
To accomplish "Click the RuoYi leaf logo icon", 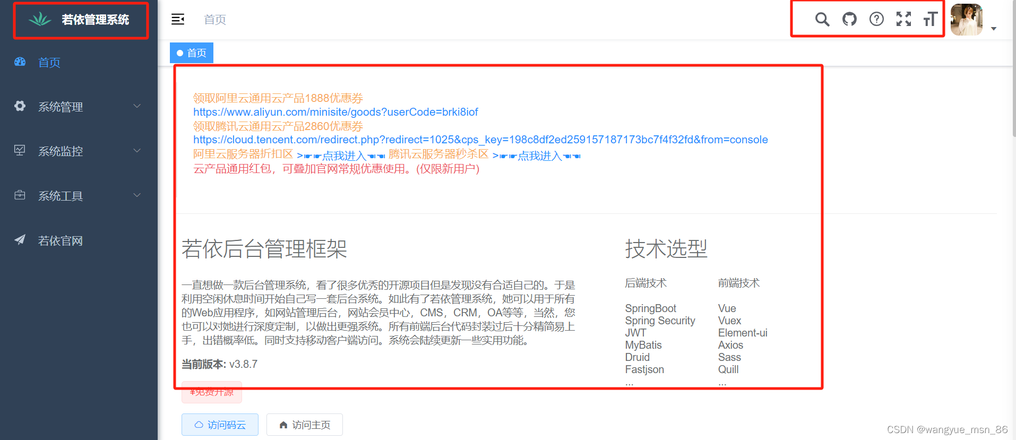I will point(40,20).
